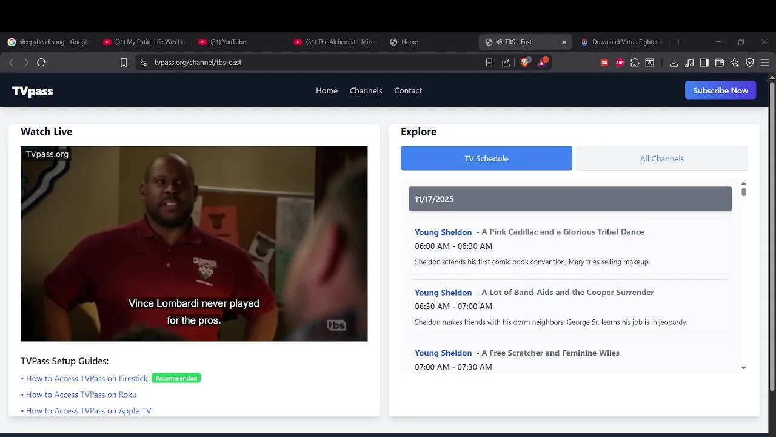
Task: Open Brave Rewards triangle icon
Action: coord(542,62)
